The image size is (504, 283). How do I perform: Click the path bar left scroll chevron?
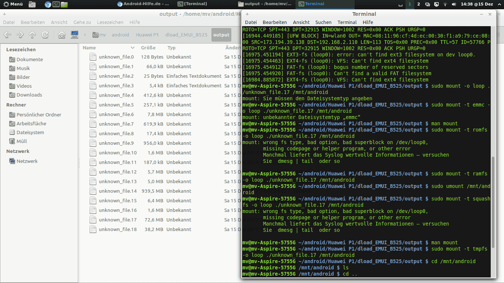pyautogui.click(x=85, y=35)
